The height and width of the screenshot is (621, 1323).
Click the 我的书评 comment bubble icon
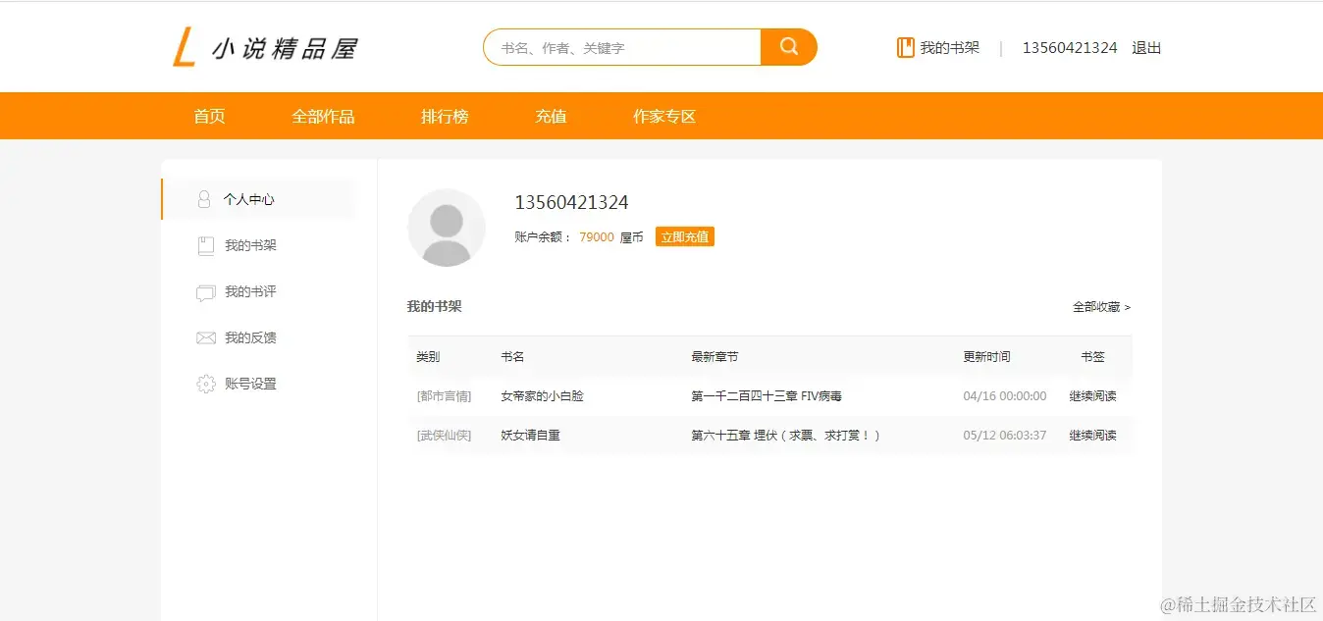205,292
